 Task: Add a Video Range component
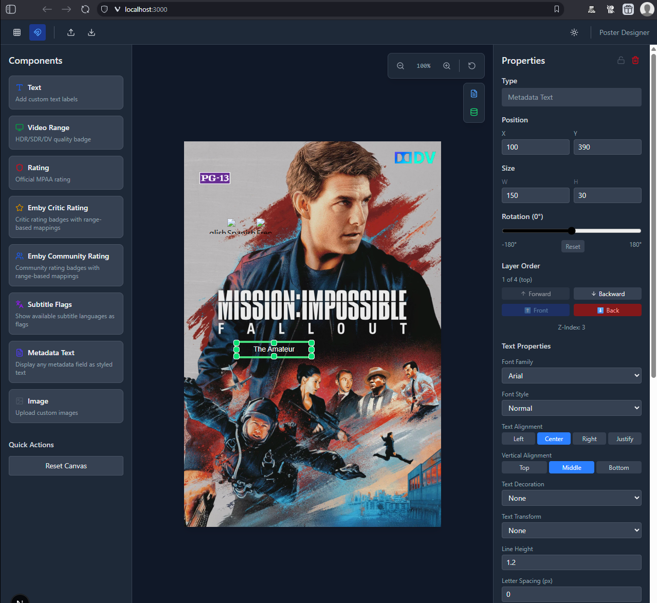pos(66,133)
